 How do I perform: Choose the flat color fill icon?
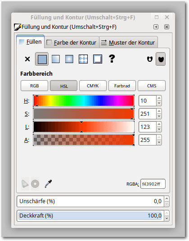(x=42, y=59)
